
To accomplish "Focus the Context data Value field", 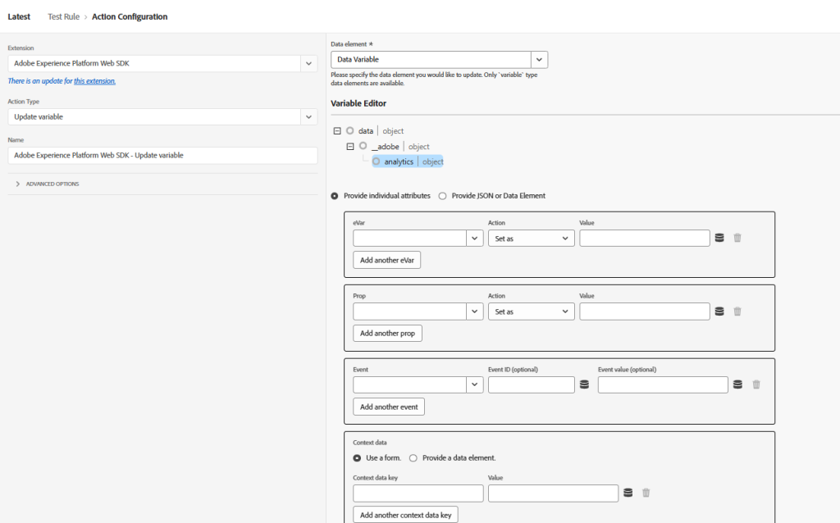I will [553, 493].
